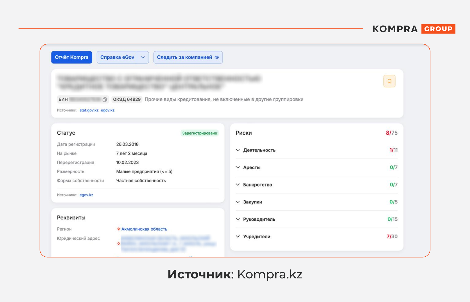This screenshot has height=302, width=470.
Task: Click Следить за компанией button
Action: tap(188, 57)
